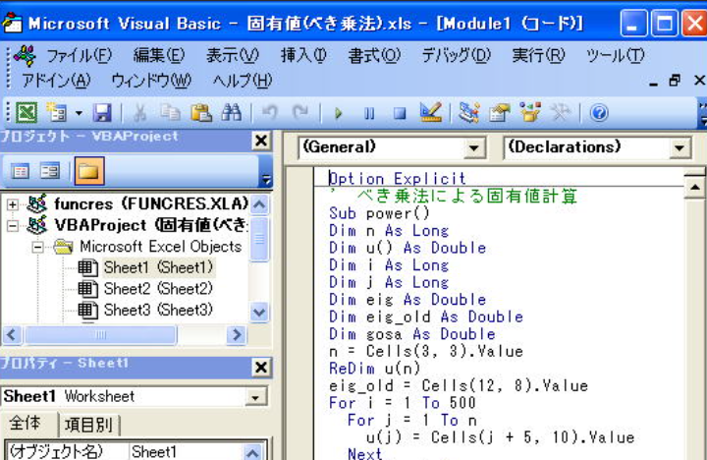Select the funcres (FUNCRES.XLA) project

(x=151, y=204)
